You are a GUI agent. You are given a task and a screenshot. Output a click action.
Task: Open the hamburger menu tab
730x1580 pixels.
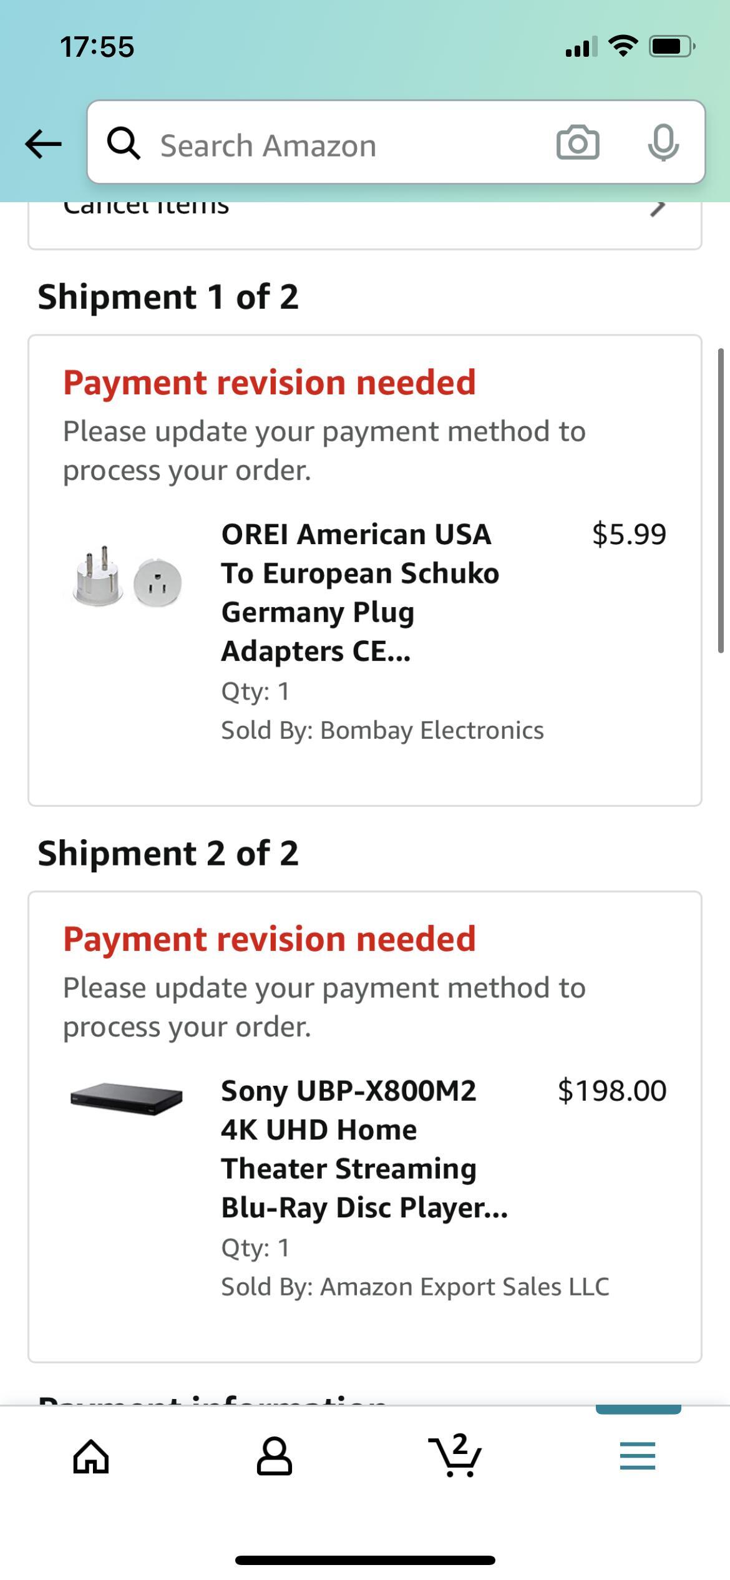tap(637, 1456)
